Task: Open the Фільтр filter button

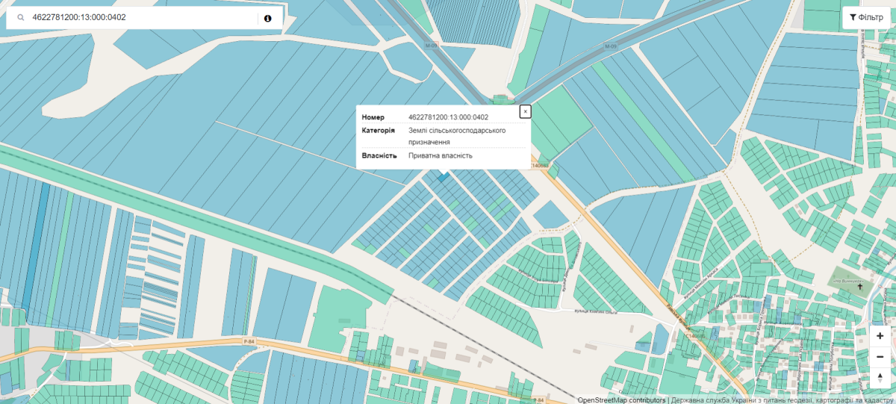Action: click(x=866, y=17)
